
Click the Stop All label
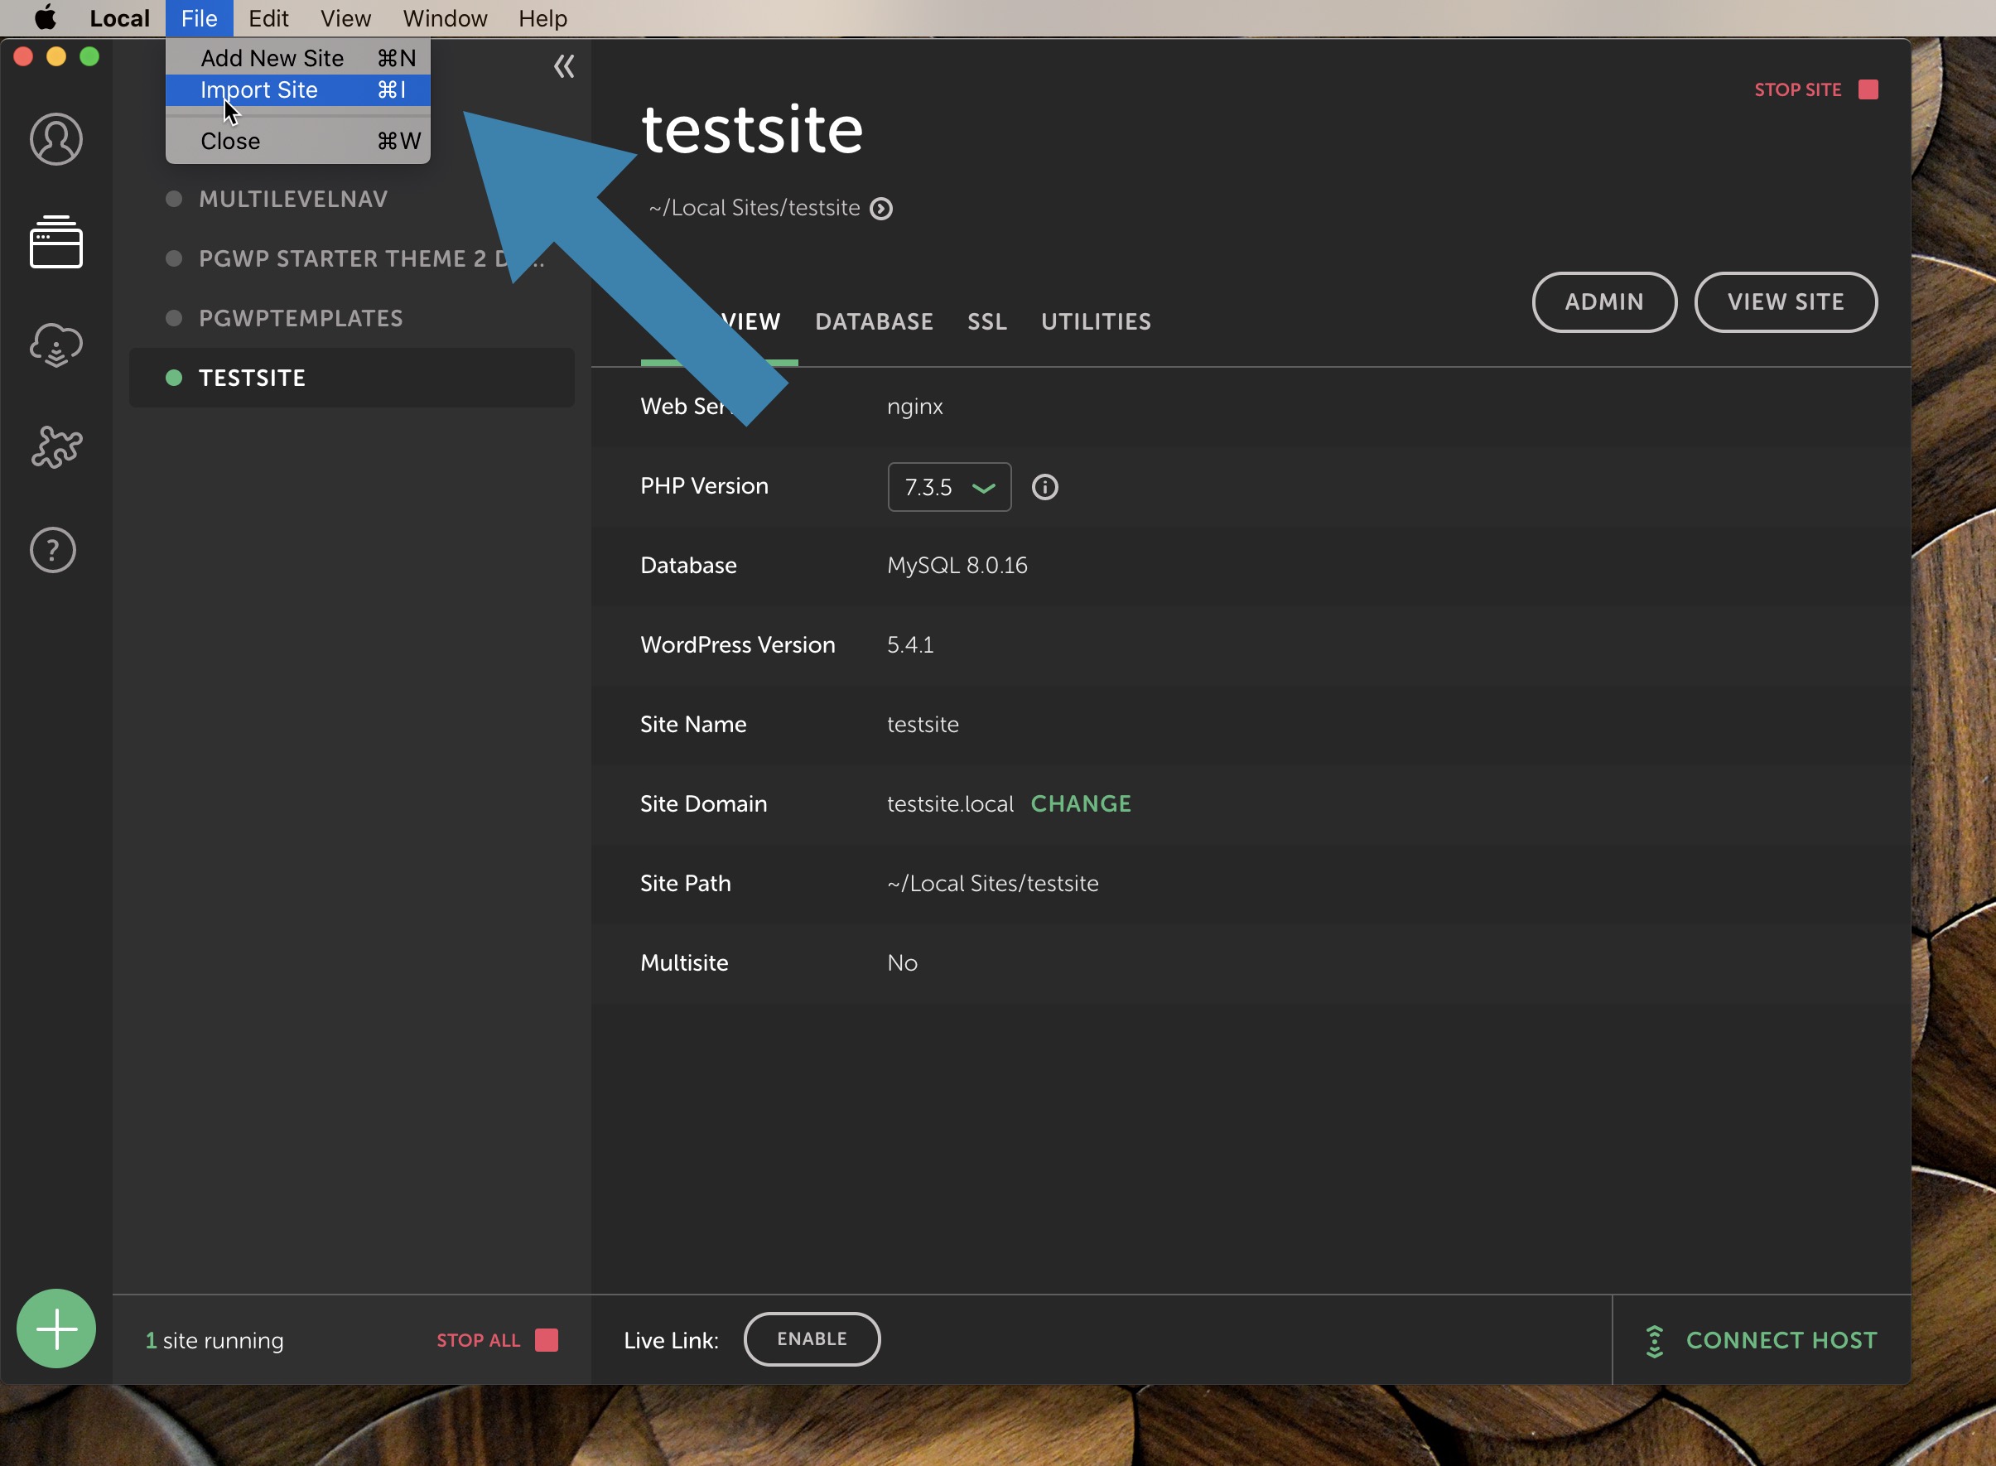[478, 1340]
